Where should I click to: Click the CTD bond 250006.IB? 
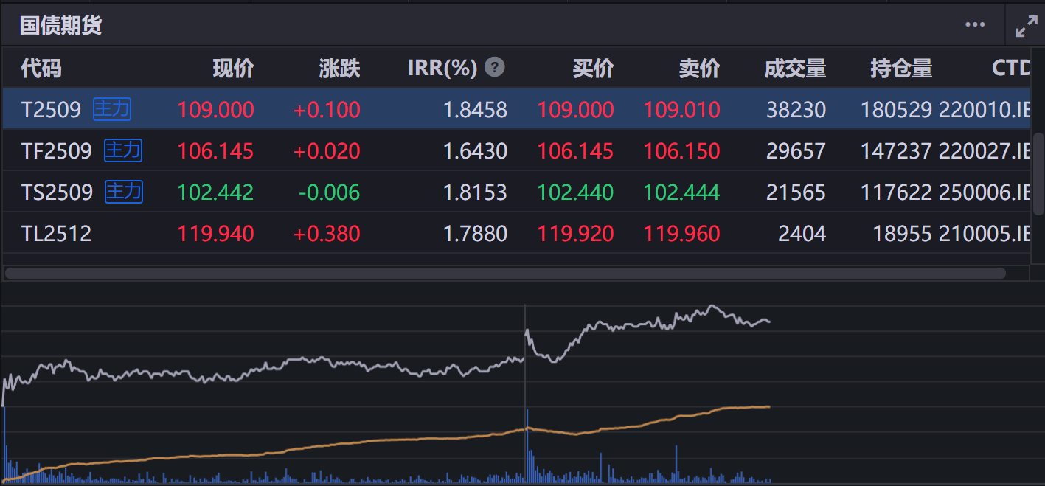click(x=985, y=193)
